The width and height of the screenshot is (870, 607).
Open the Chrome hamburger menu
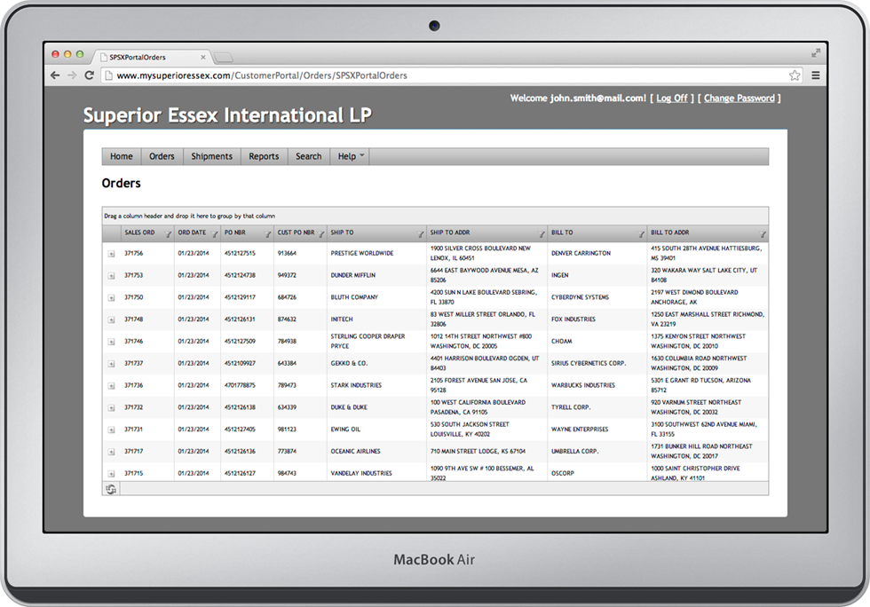816,75
